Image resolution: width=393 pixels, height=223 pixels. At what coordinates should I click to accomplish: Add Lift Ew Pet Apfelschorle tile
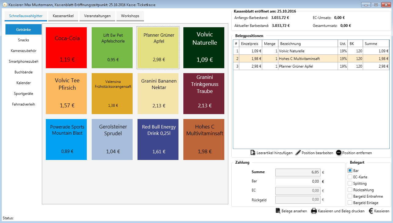point(112,48)
